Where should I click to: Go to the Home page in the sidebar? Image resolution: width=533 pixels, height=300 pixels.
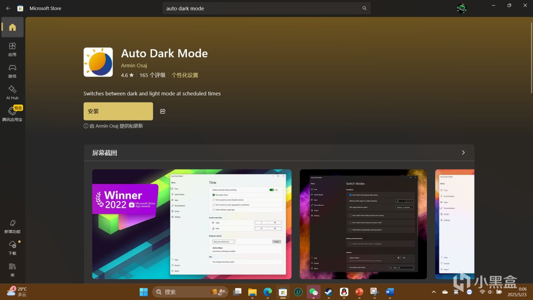(x=12, y=27)
